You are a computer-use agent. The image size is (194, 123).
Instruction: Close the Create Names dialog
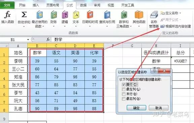[164, 71]
